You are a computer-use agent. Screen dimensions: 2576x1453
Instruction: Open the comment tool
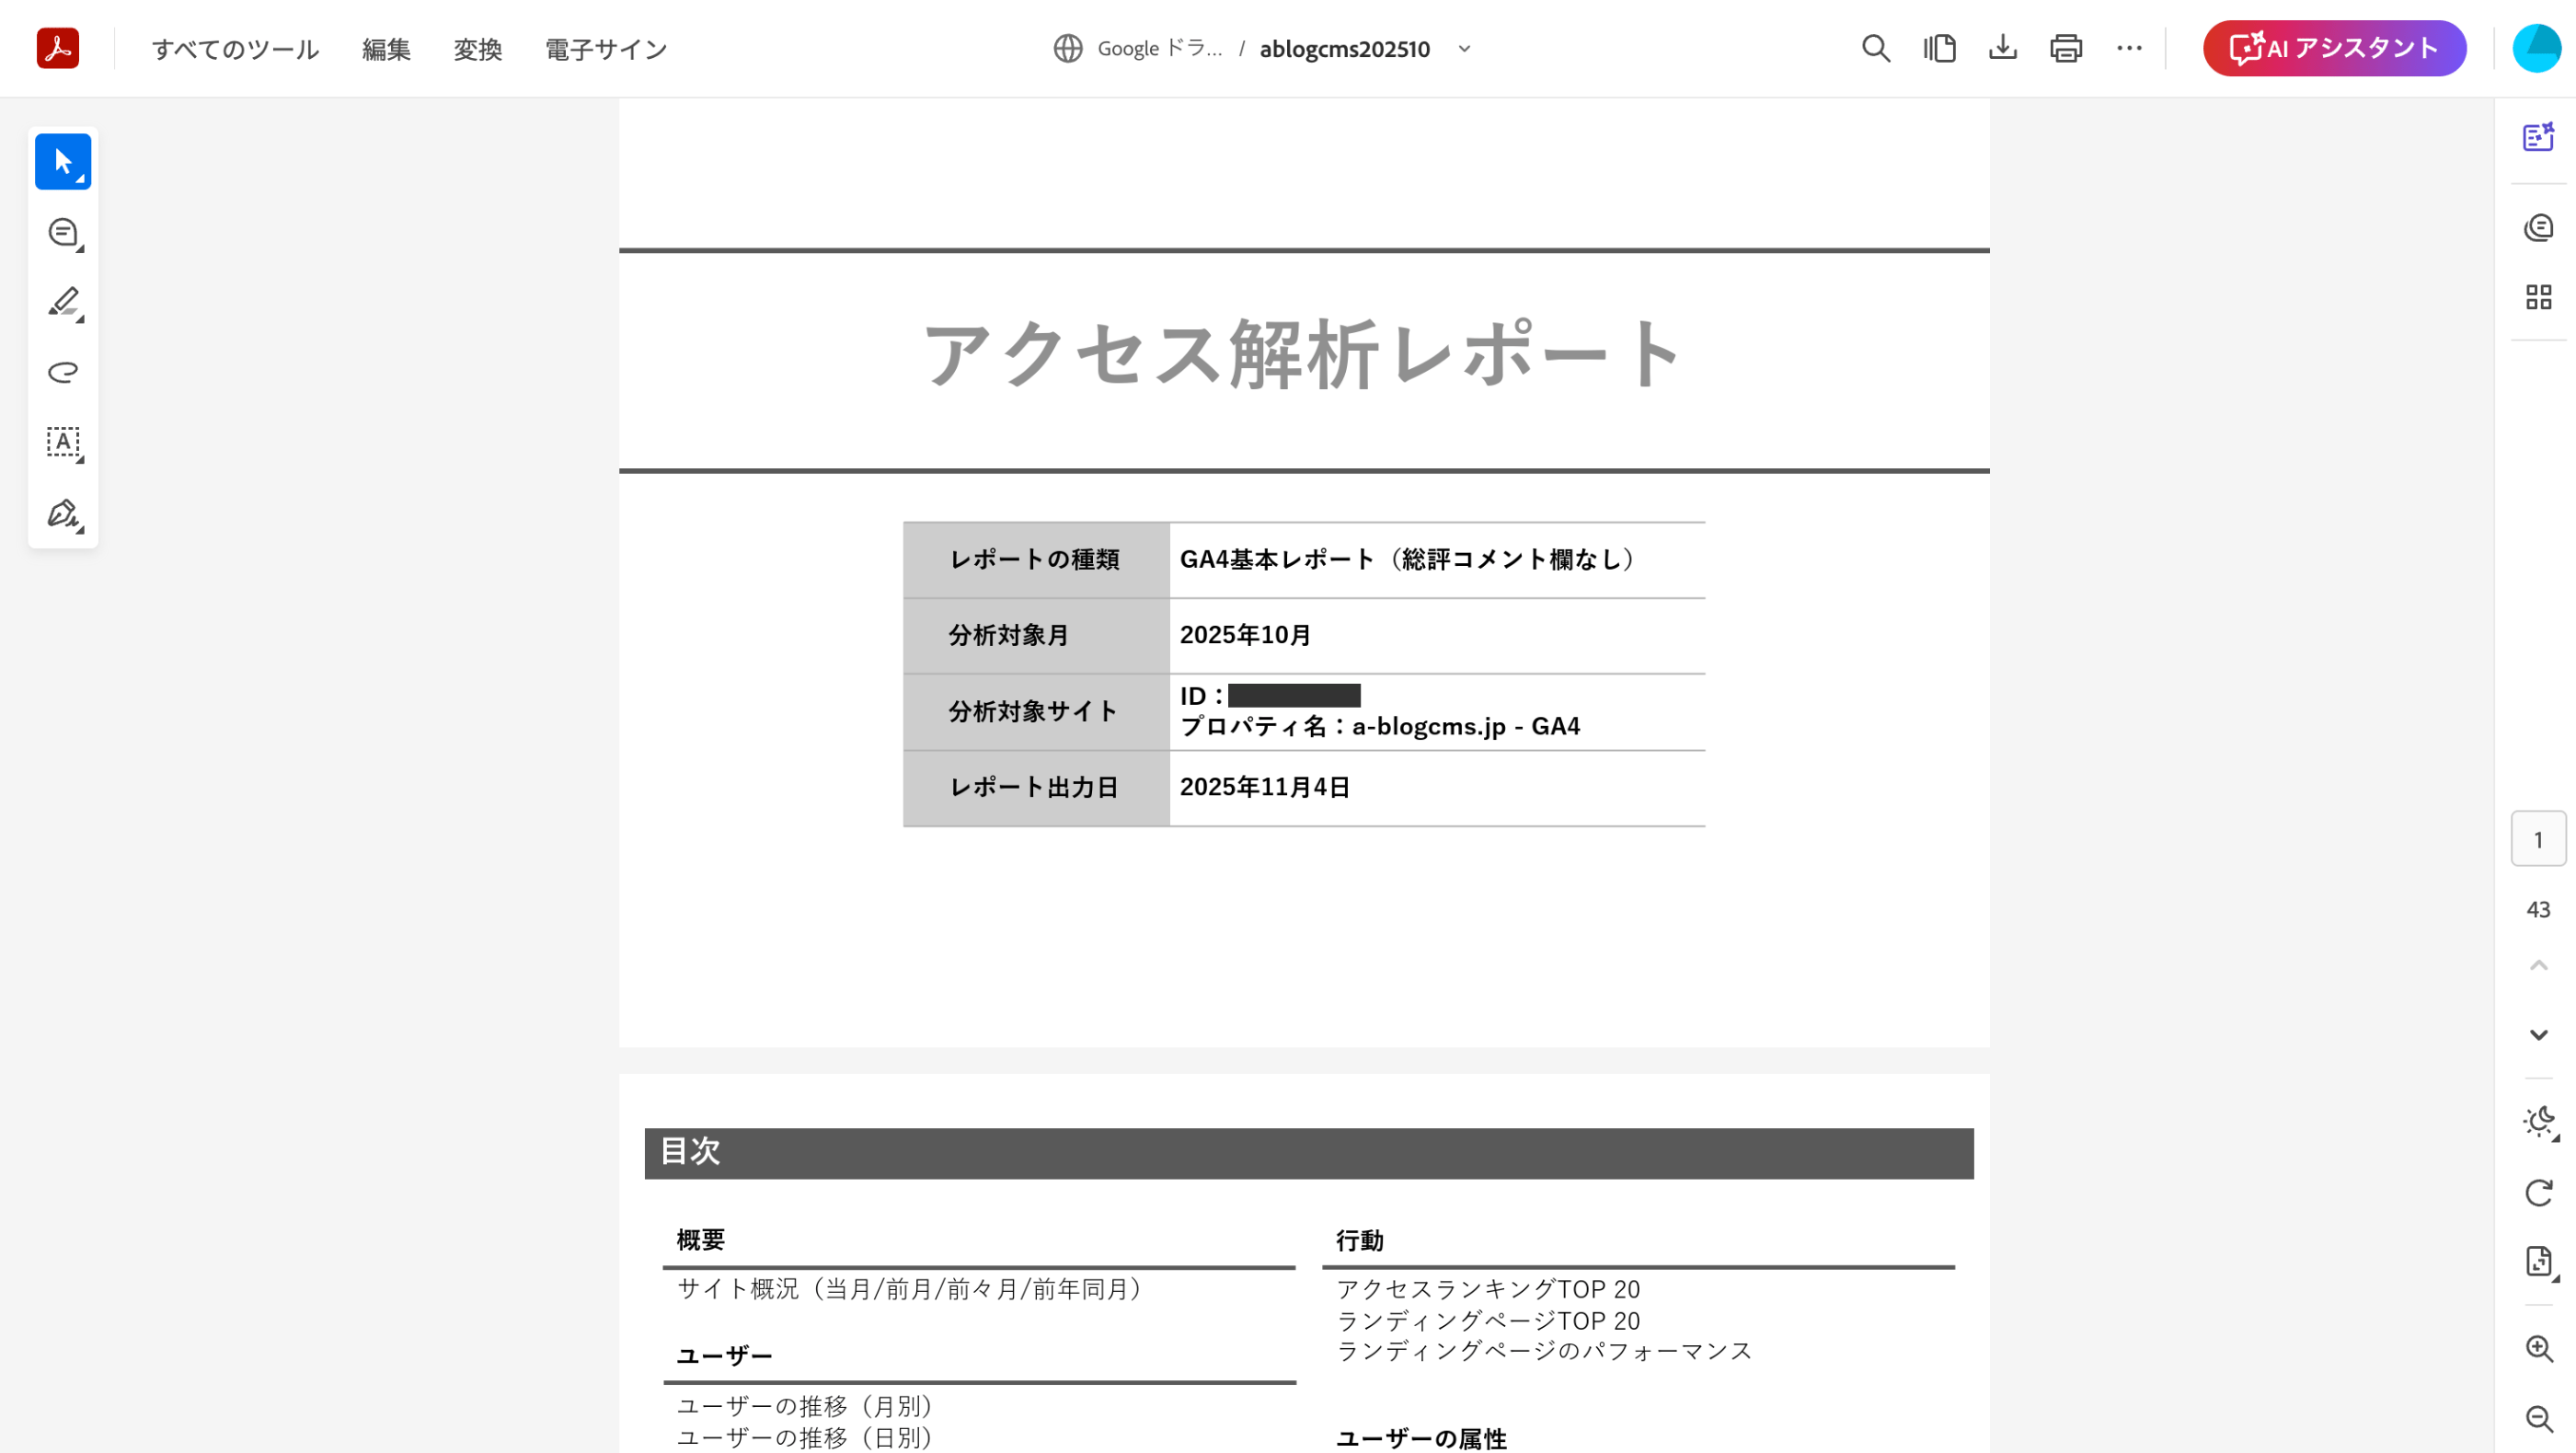(62, 232)
